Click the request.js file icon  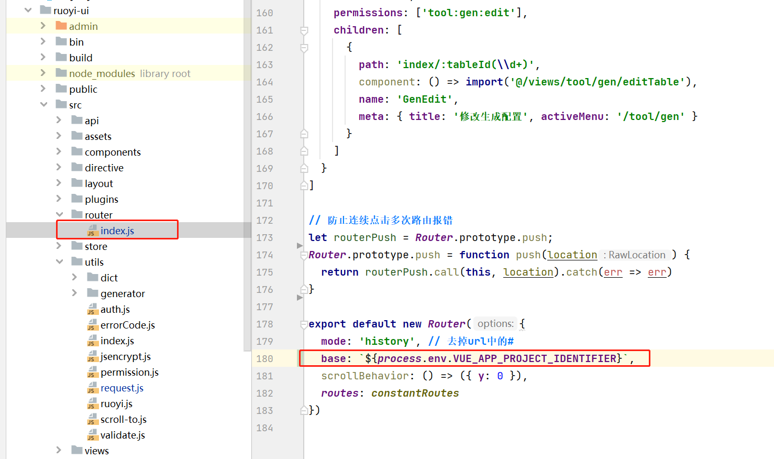[93, 388]
